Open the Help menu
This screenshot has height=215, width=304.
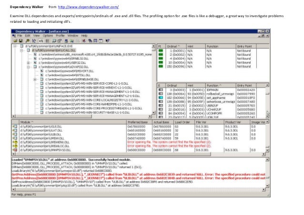84,36
